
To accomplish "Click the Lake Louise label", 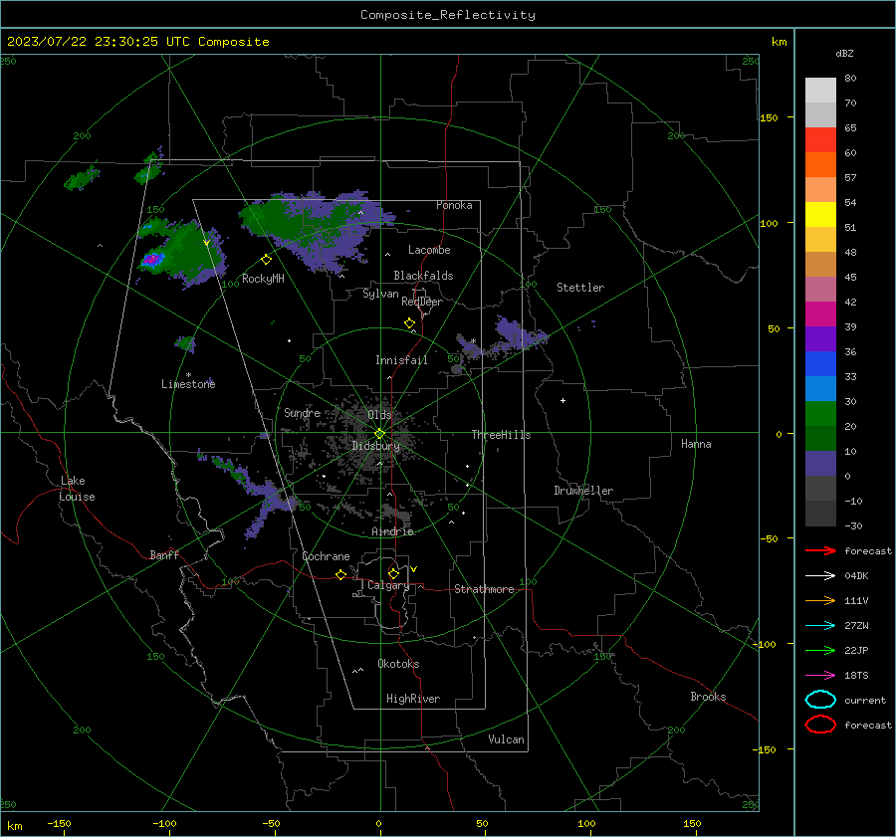I will tap(77, 489).
